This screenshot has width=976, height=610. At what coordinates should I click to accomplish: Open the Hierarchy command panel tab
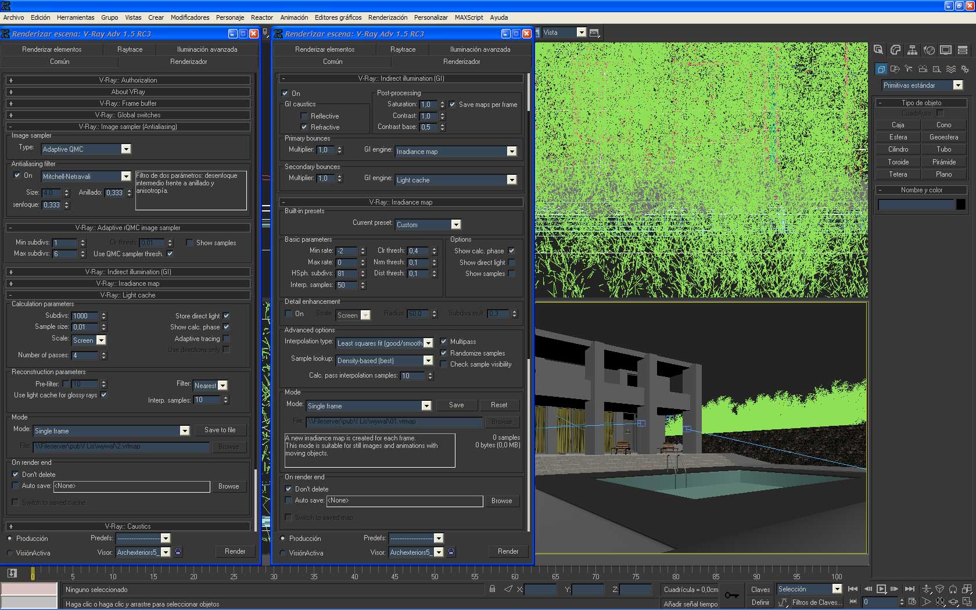pyautogui.click(x=912, y=51)
